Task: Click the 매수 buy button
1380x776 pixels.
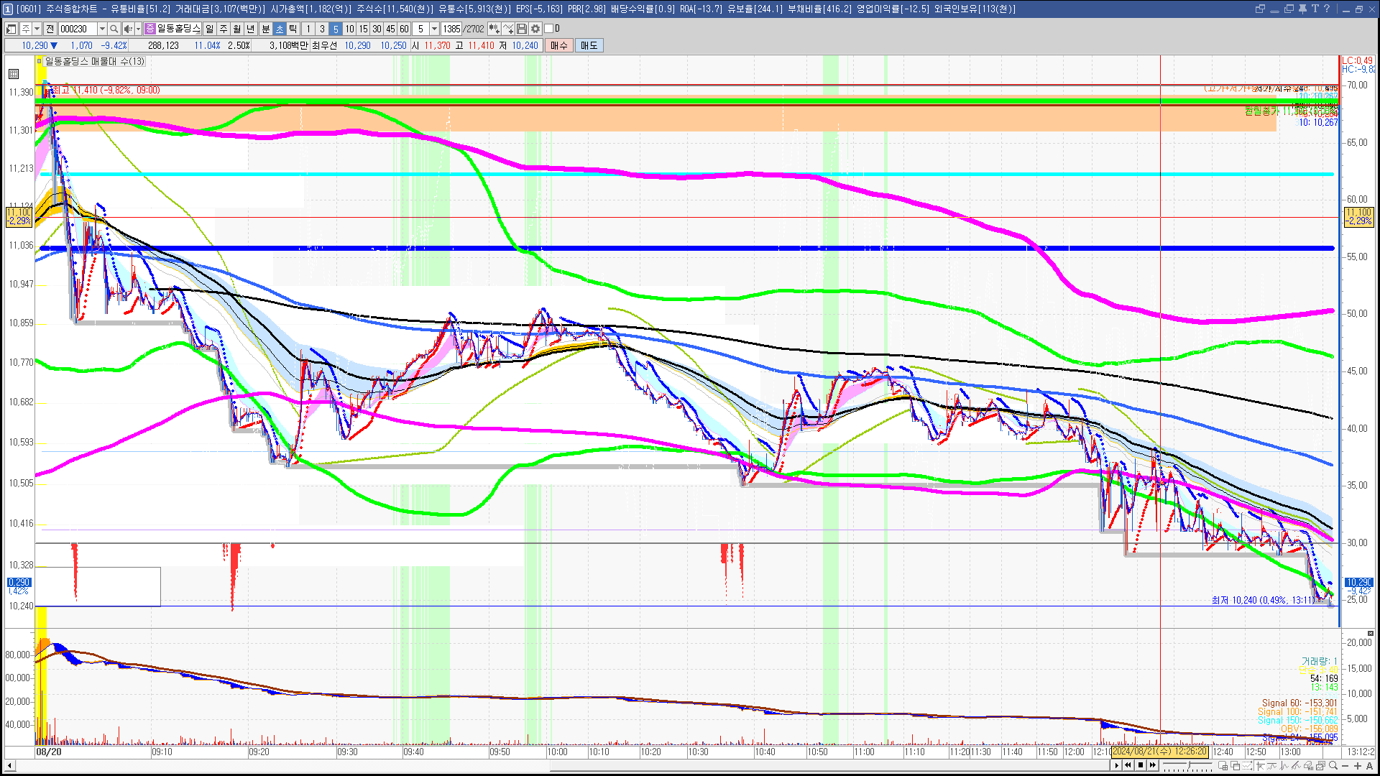Action: point(559,45)
